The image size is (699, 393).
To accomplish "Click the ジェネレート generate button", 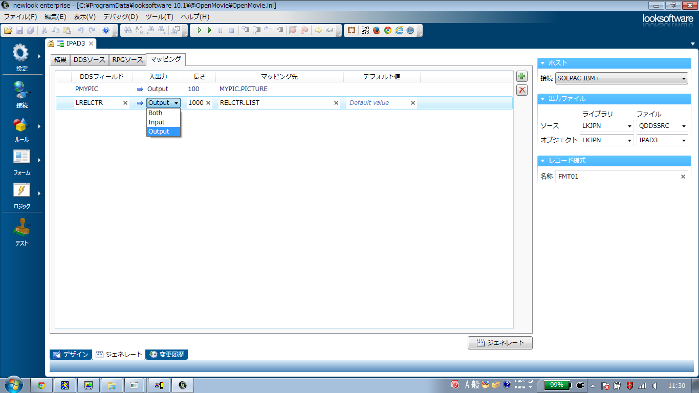I will (x=500, y=343).
